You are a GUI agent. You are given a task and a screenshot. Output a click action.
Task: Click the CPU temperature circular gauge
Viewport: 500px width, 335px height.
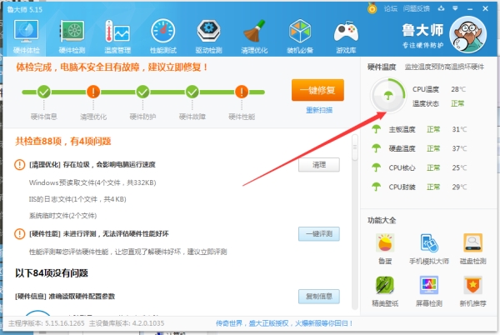click(x=385, y=97)
